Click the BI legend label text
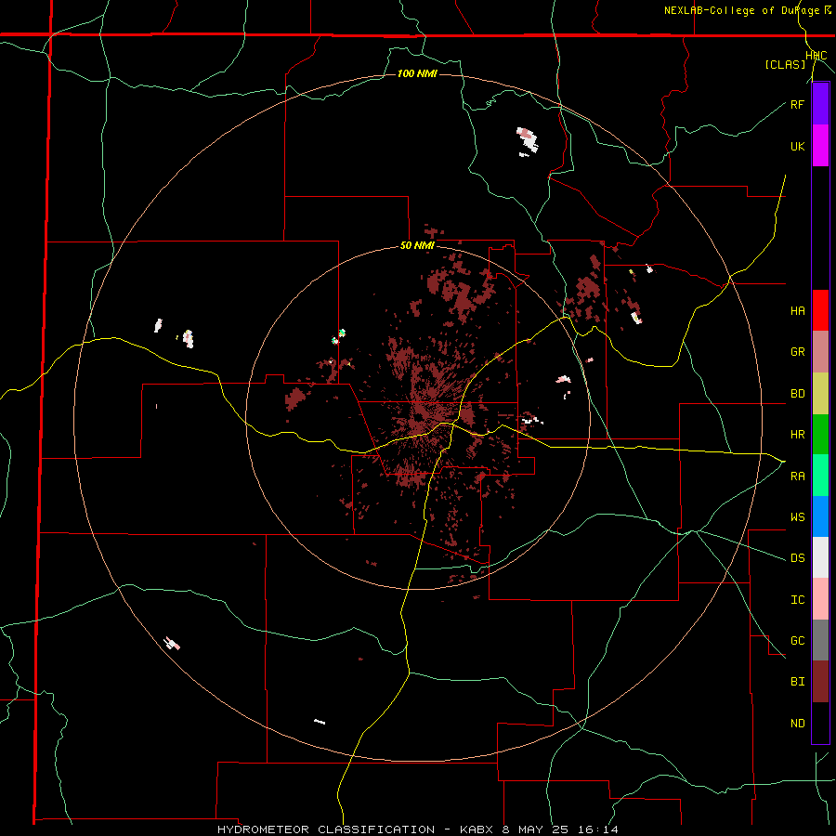Screen dimensions: 836x836 pos(797,682)
